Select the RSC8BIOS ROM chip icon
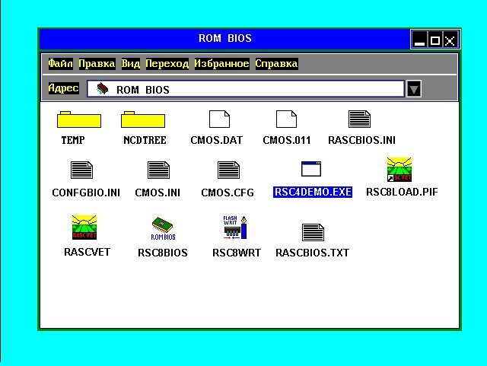 (163, 228)
